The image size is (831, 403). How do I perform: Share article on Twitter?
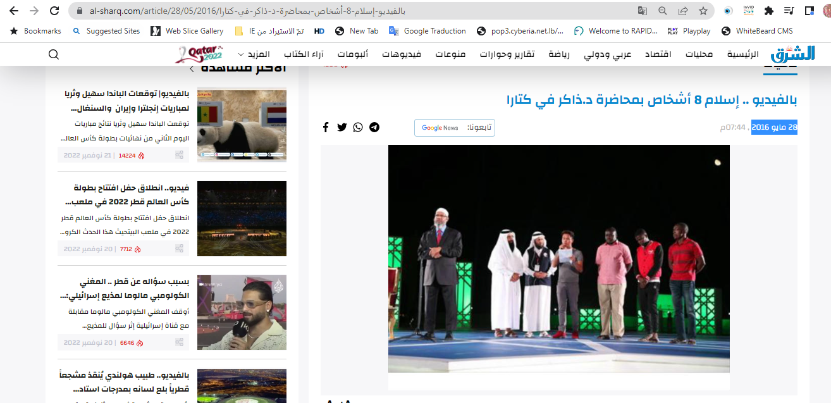coord(342,127)
